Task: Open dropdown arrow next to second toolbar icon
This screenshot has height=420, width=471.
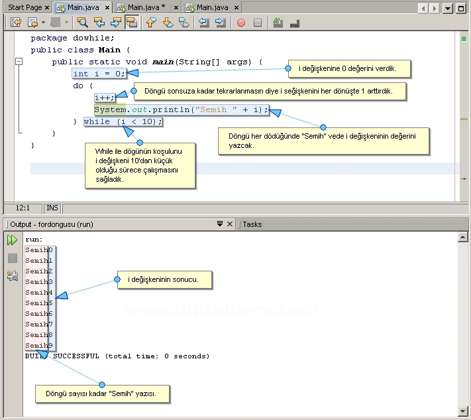Action: 43,23
